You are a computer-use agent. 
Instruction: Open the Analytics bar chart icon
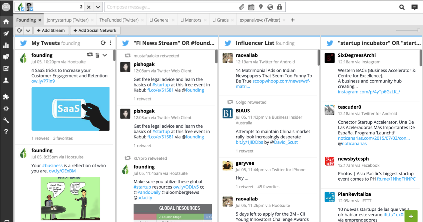[x=6, y=45]
